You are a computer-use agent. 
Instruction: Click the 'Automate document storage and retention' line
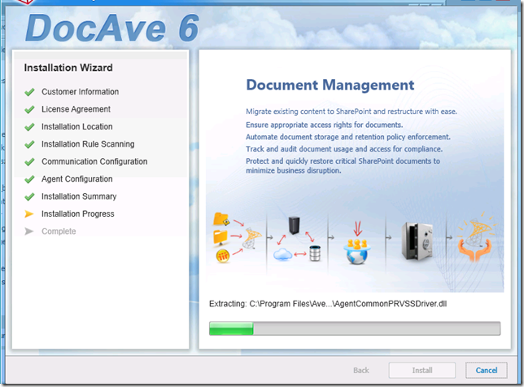tap(348, 137)
